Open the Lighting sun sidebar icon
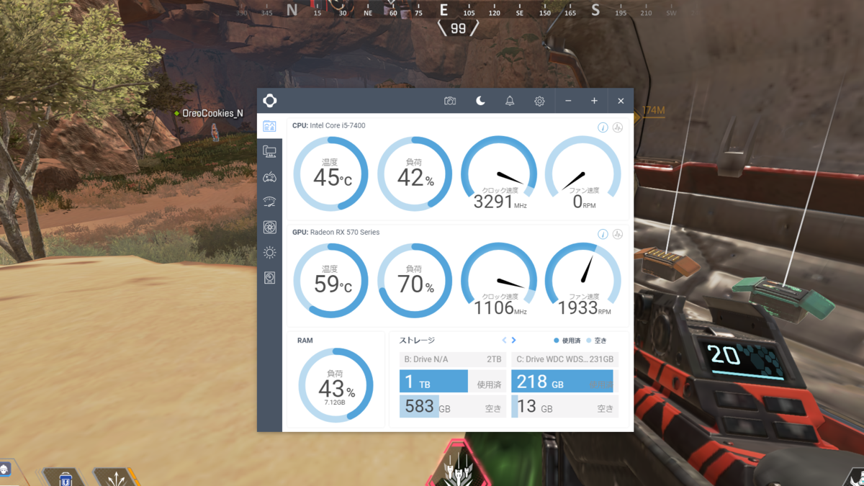Image resolution: width=864 pixels, height=486 pixels. (269, 253)
